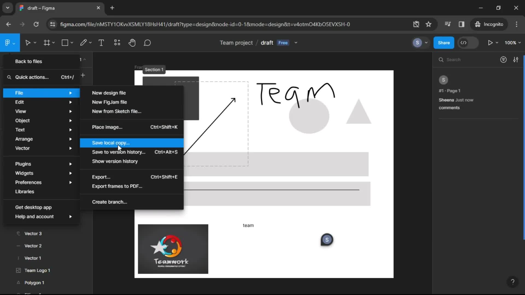This screenshot has height=295, width=525.
Task: Open a new browser tab
Action: 112,8
